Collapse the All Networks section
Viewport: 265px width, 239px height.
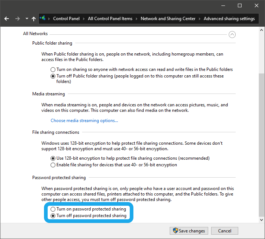[x=232, y=34]
